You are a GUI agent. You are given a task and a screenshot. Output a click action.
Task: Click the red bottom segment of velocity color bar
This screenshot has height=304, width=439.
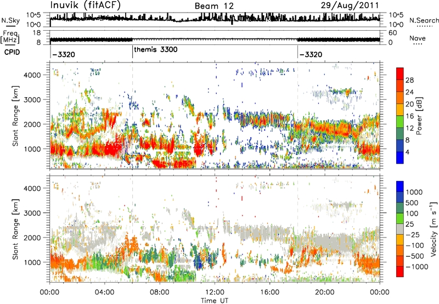pyautogui.click(x=400, y=272)
